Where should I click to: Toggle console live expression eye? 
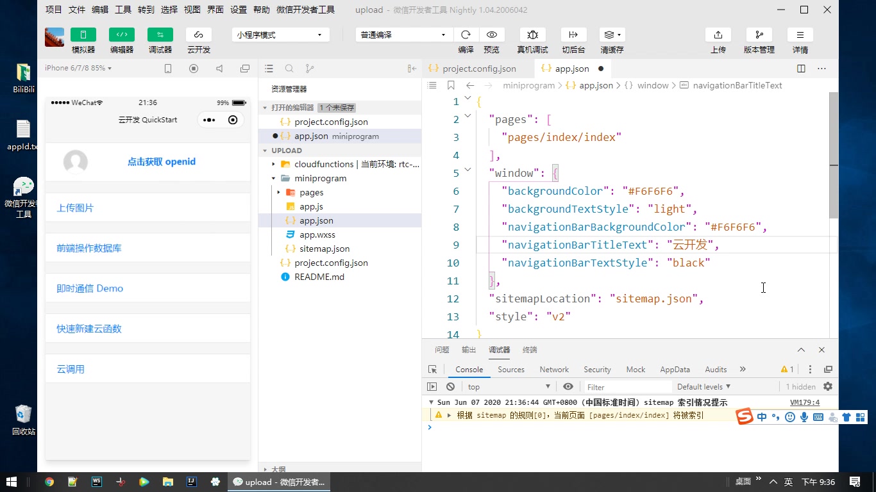(568, 386)
